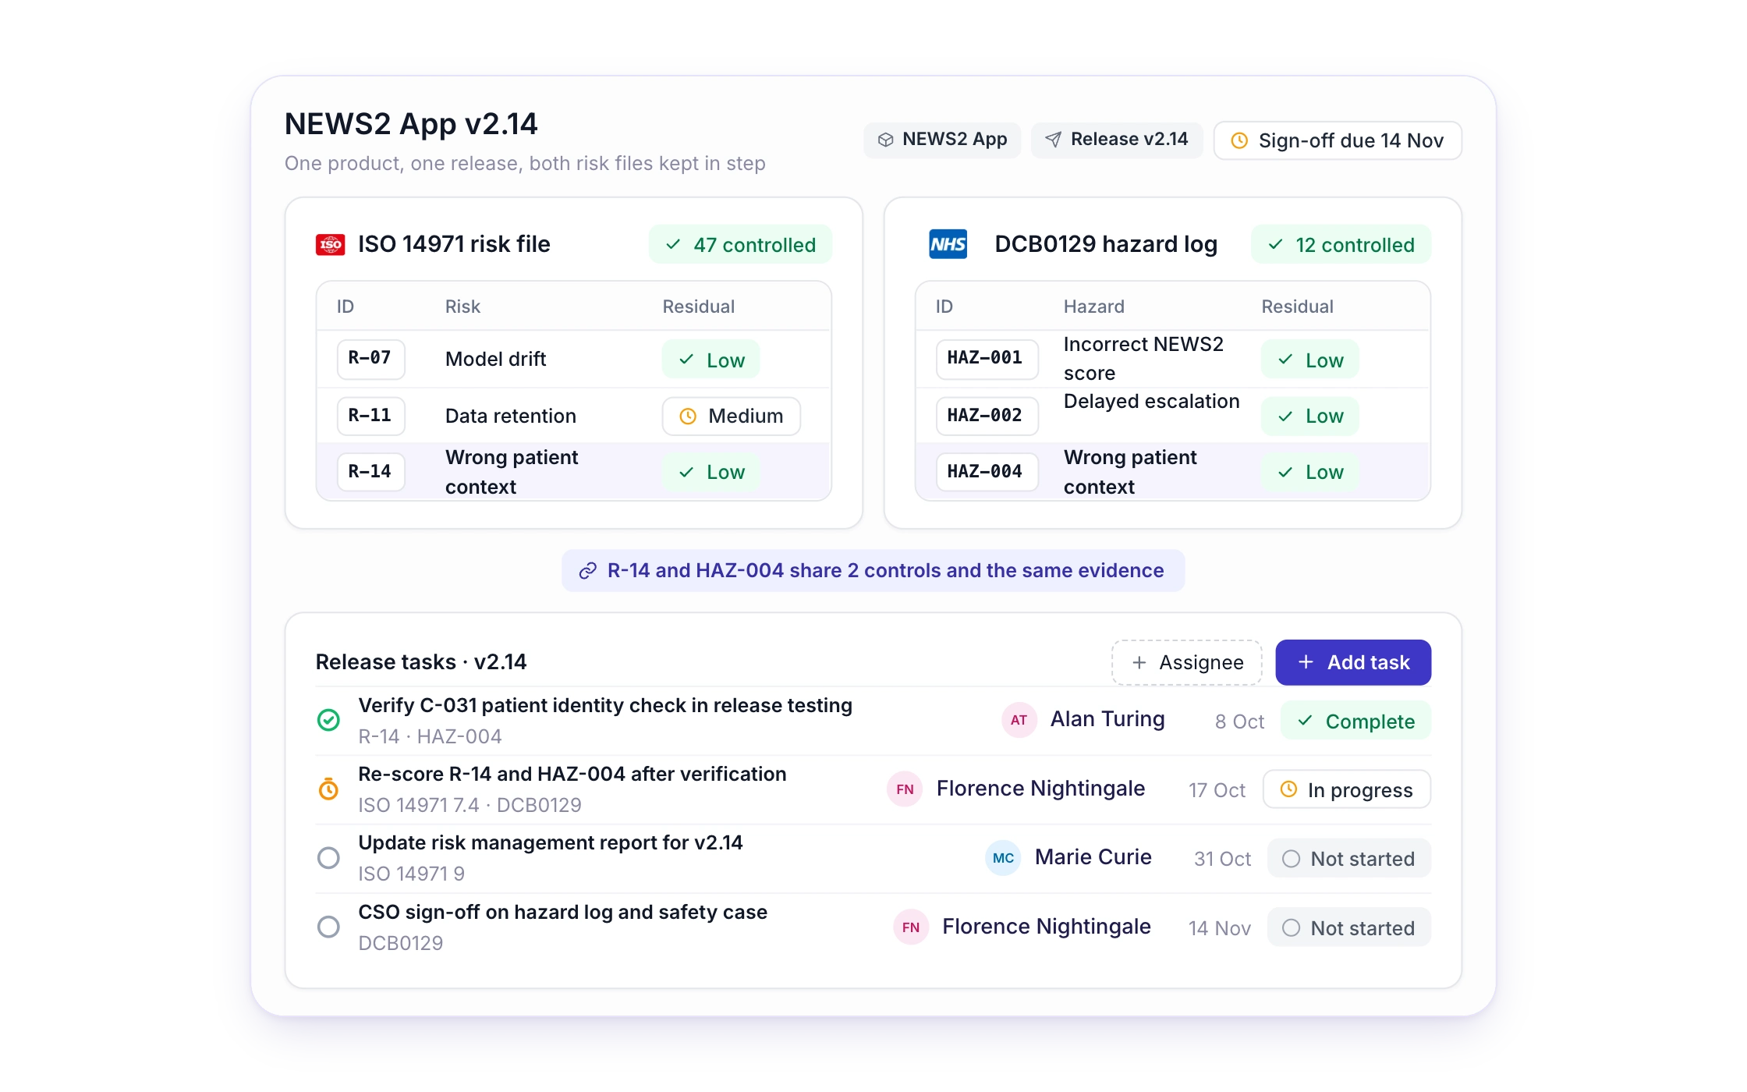Select the NEWS2 App chip
The height and width of the screenshot is (1092, 1747).
942,140
